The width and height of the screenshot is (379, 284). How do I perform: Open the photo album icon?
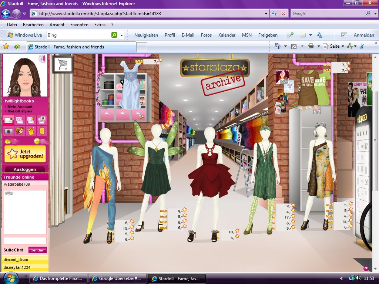click(x=42, y=120)
